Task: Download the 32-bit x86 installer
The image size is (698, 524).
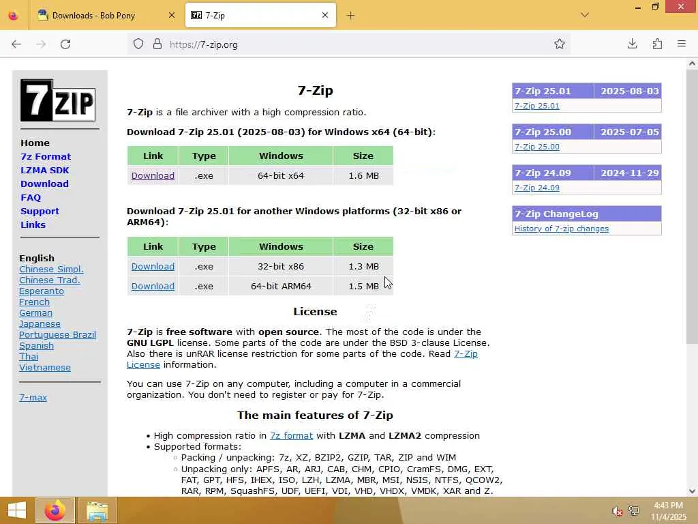Action: point(153,267)
